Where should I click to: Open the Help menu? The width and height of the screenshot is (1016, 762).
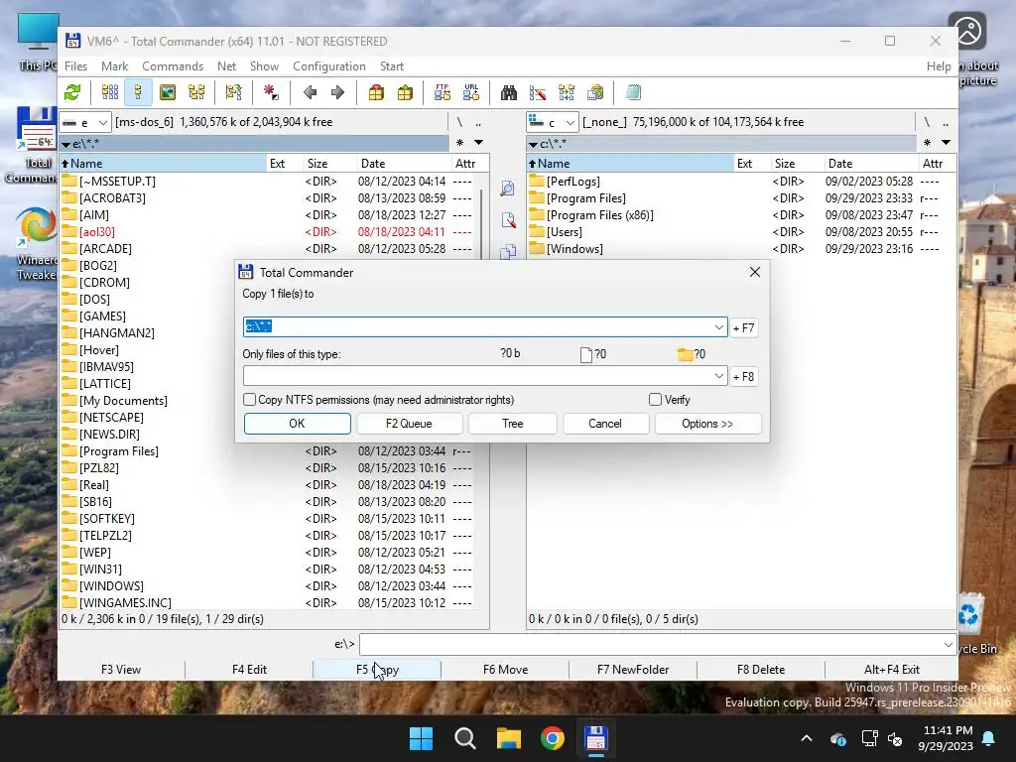939,66
